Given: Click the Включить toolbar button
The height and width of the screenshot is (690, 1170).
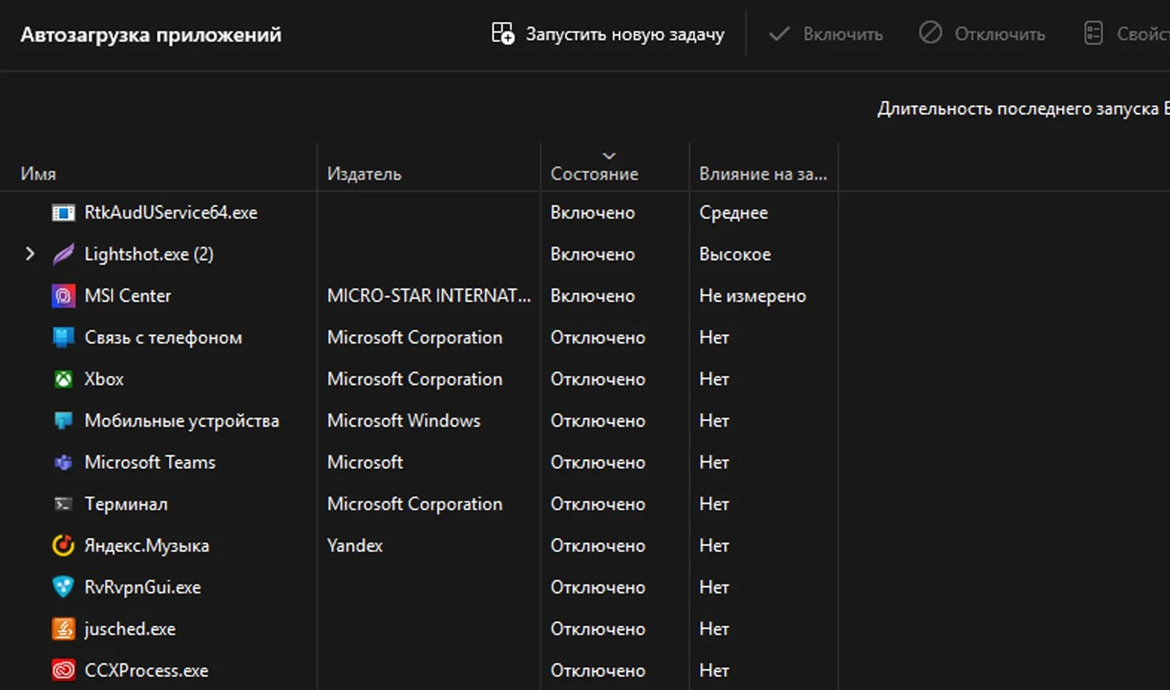Looking at the screenshot, I should (825, 34).
